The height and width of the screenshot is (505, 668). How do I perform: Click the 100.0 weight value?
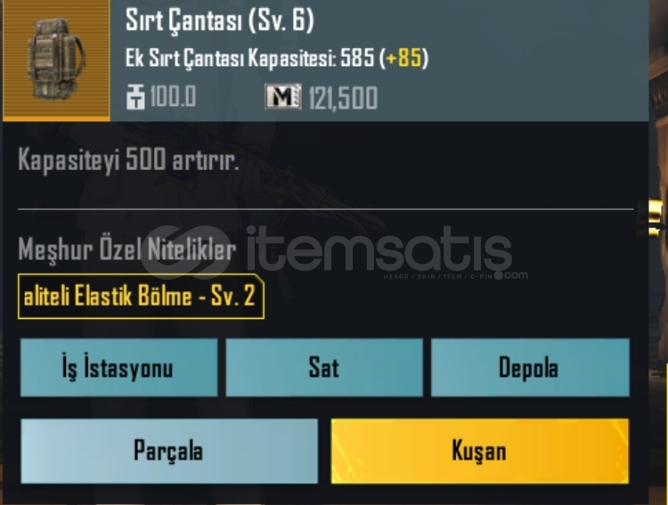[173, 96]
